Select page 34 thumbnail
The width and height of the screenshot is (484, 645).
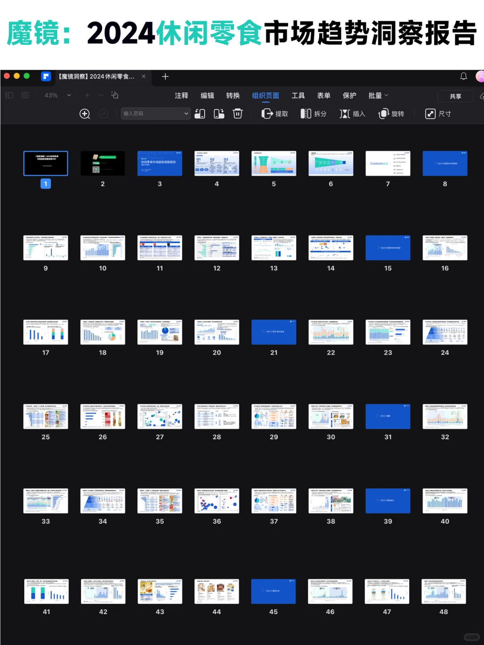pyautogui.click(x=103, y=501)
